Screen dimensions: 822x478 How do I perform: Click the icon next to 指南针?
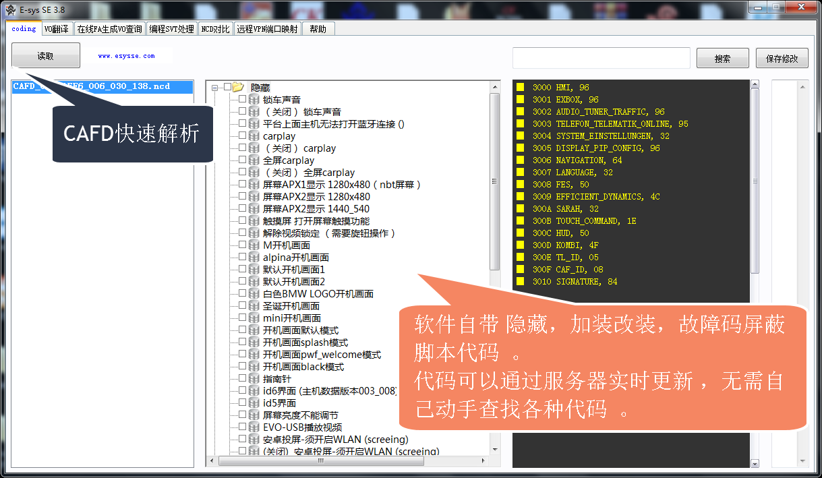click(254, 379)
